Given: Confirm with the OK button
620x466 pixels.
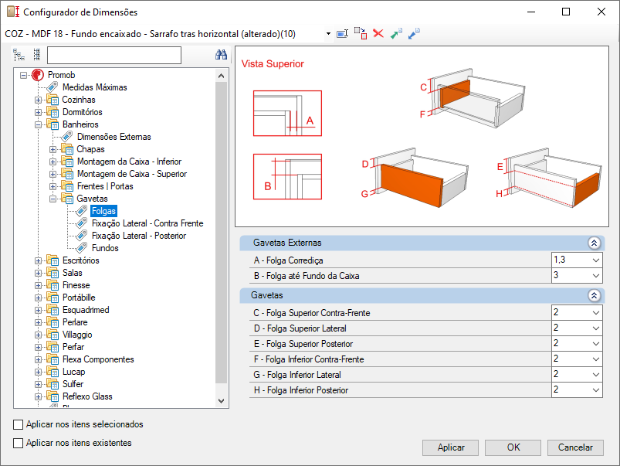Looking at the screenshot, I should click(x=513, y=447).
